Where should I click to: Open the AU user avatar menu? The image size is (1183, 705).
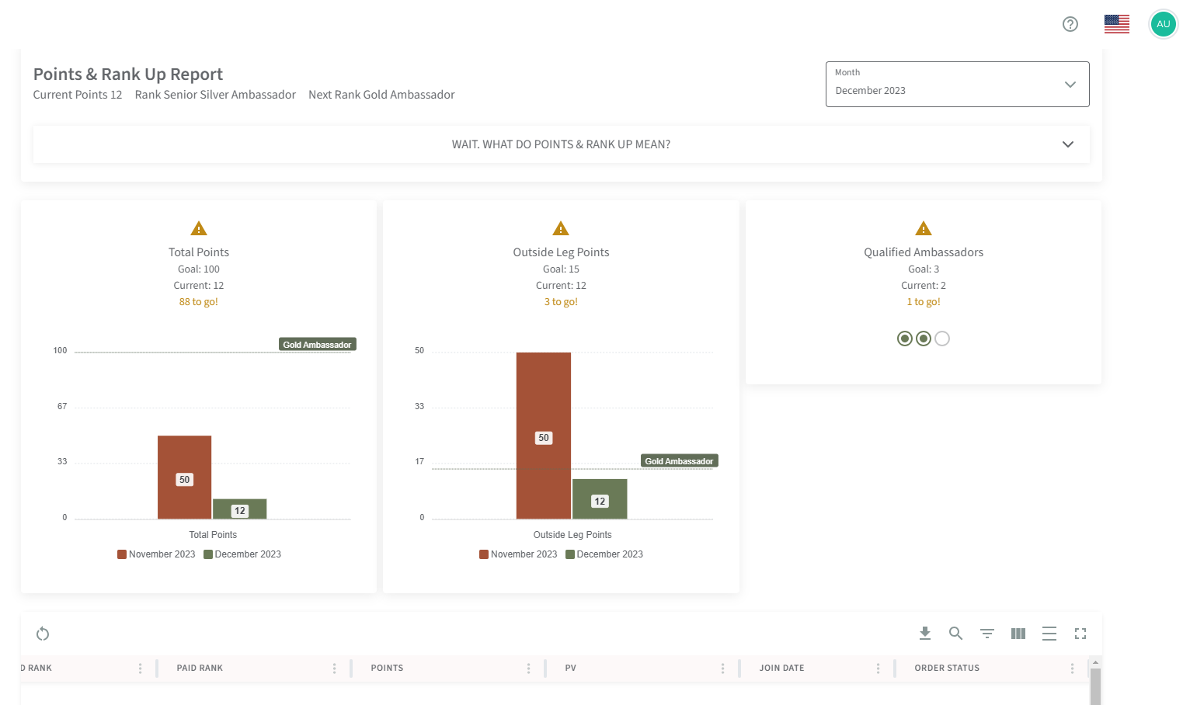click(x=1163, y=24)
